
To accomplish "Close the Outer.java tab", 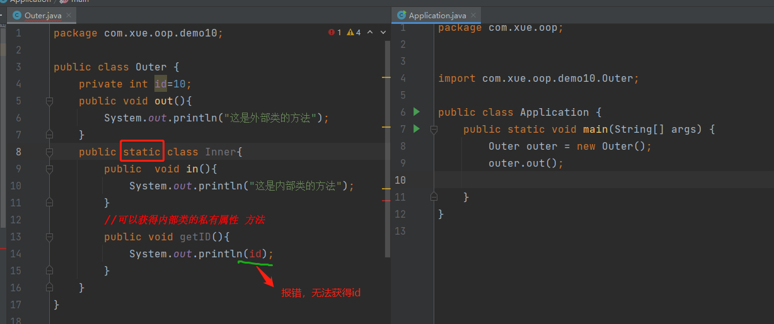I will click(x=69, y=15).
